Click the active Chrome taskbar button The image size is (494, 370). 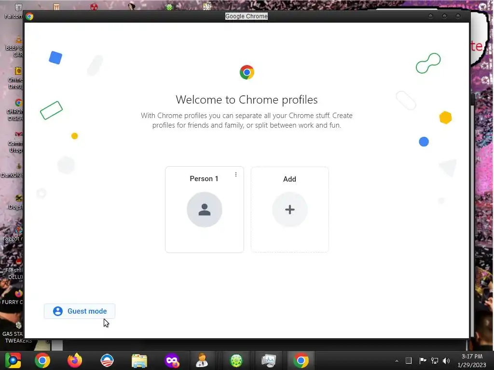point(301,360)
